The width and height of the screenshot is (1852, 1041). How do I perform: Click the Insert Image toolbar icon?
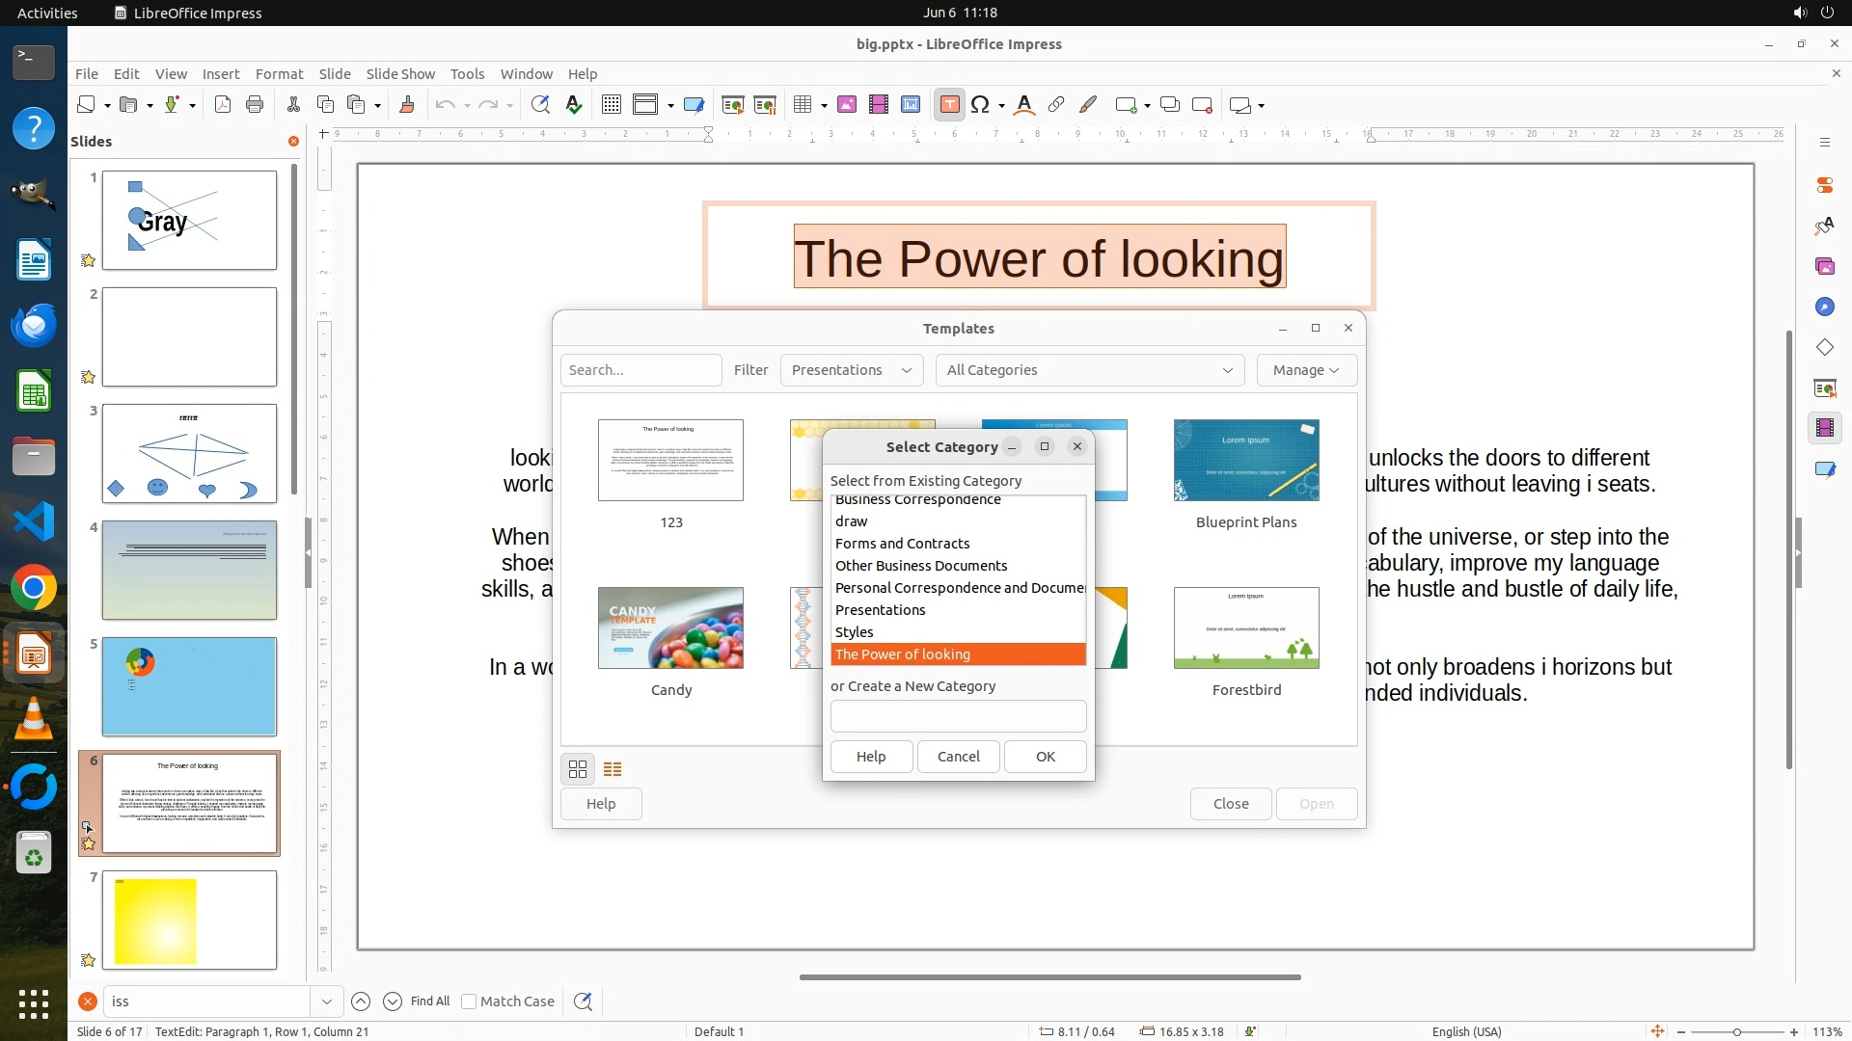pos(847,105)
